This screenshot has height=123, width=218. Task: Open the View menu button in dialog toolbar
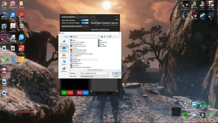coord(110,37)
